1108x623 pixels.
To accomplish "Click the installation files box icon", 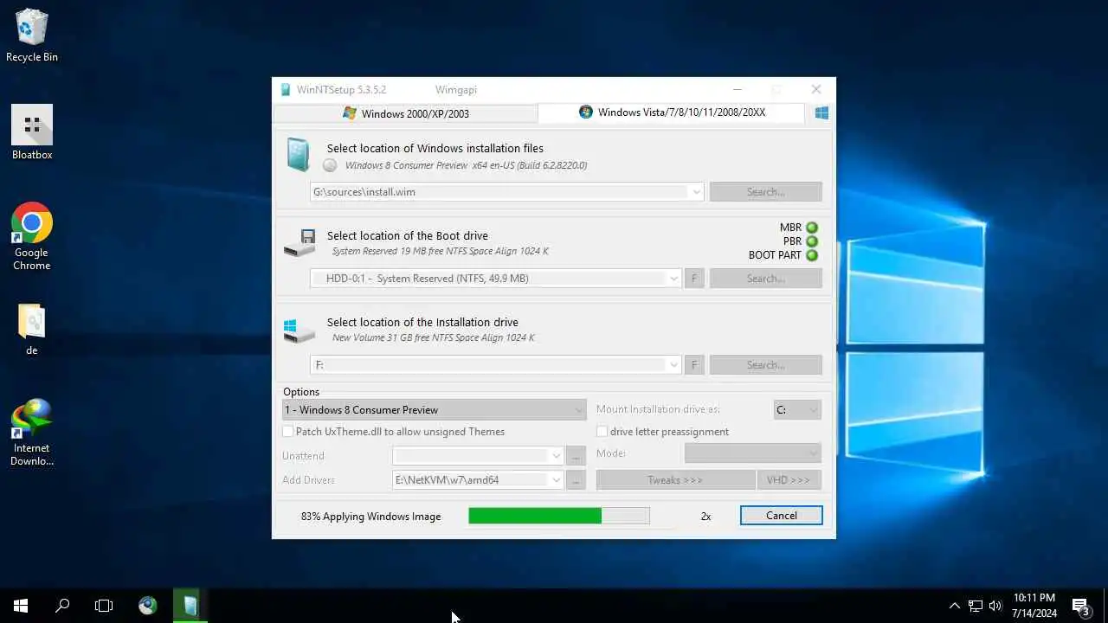I will [298, 156].
